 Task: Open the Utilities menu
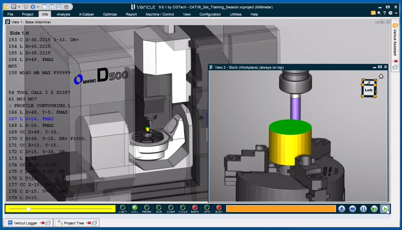(x=236, y=14)
